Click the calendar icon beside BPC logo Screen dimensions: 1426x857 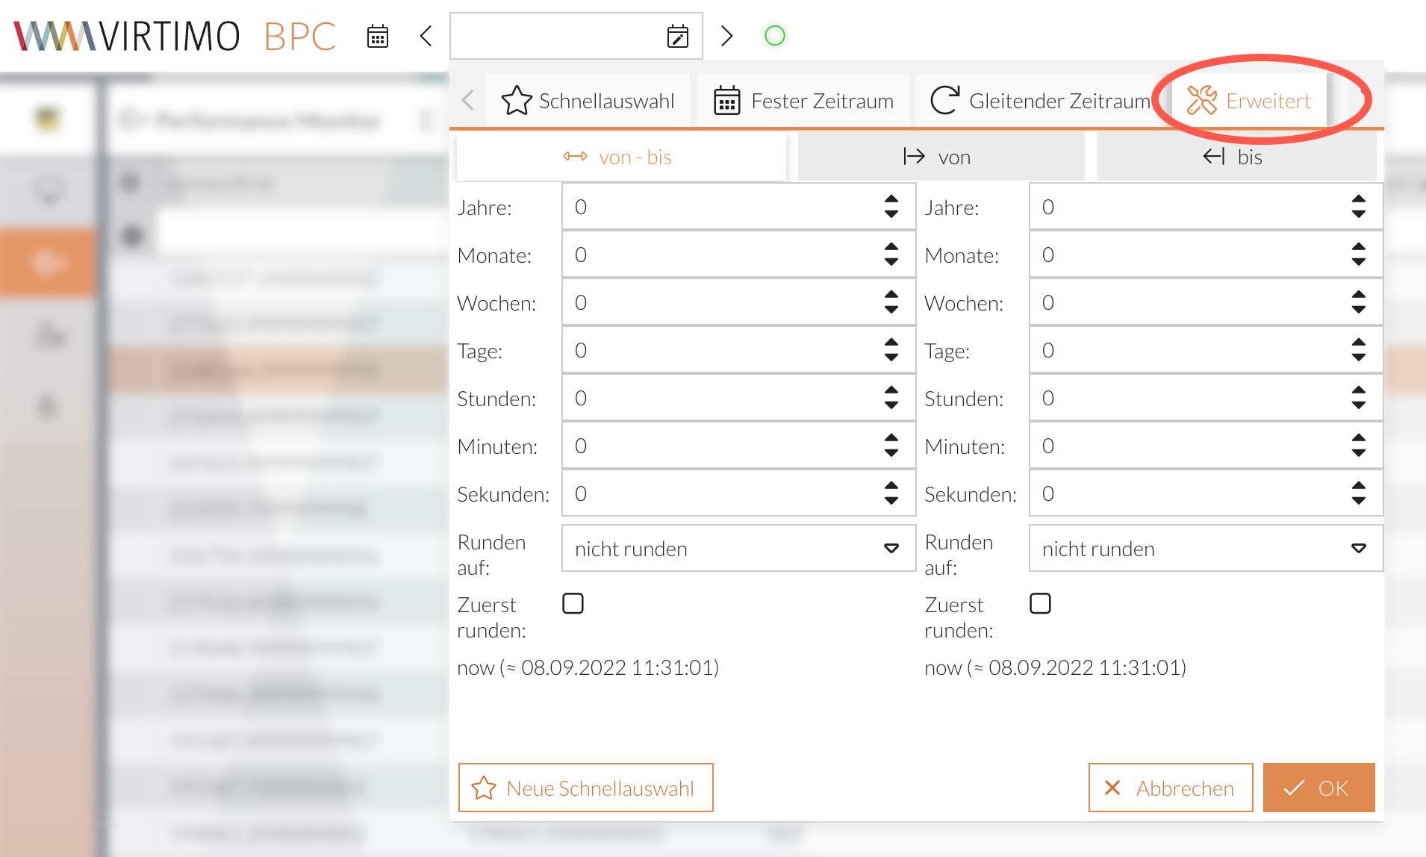tap(378, 36)
